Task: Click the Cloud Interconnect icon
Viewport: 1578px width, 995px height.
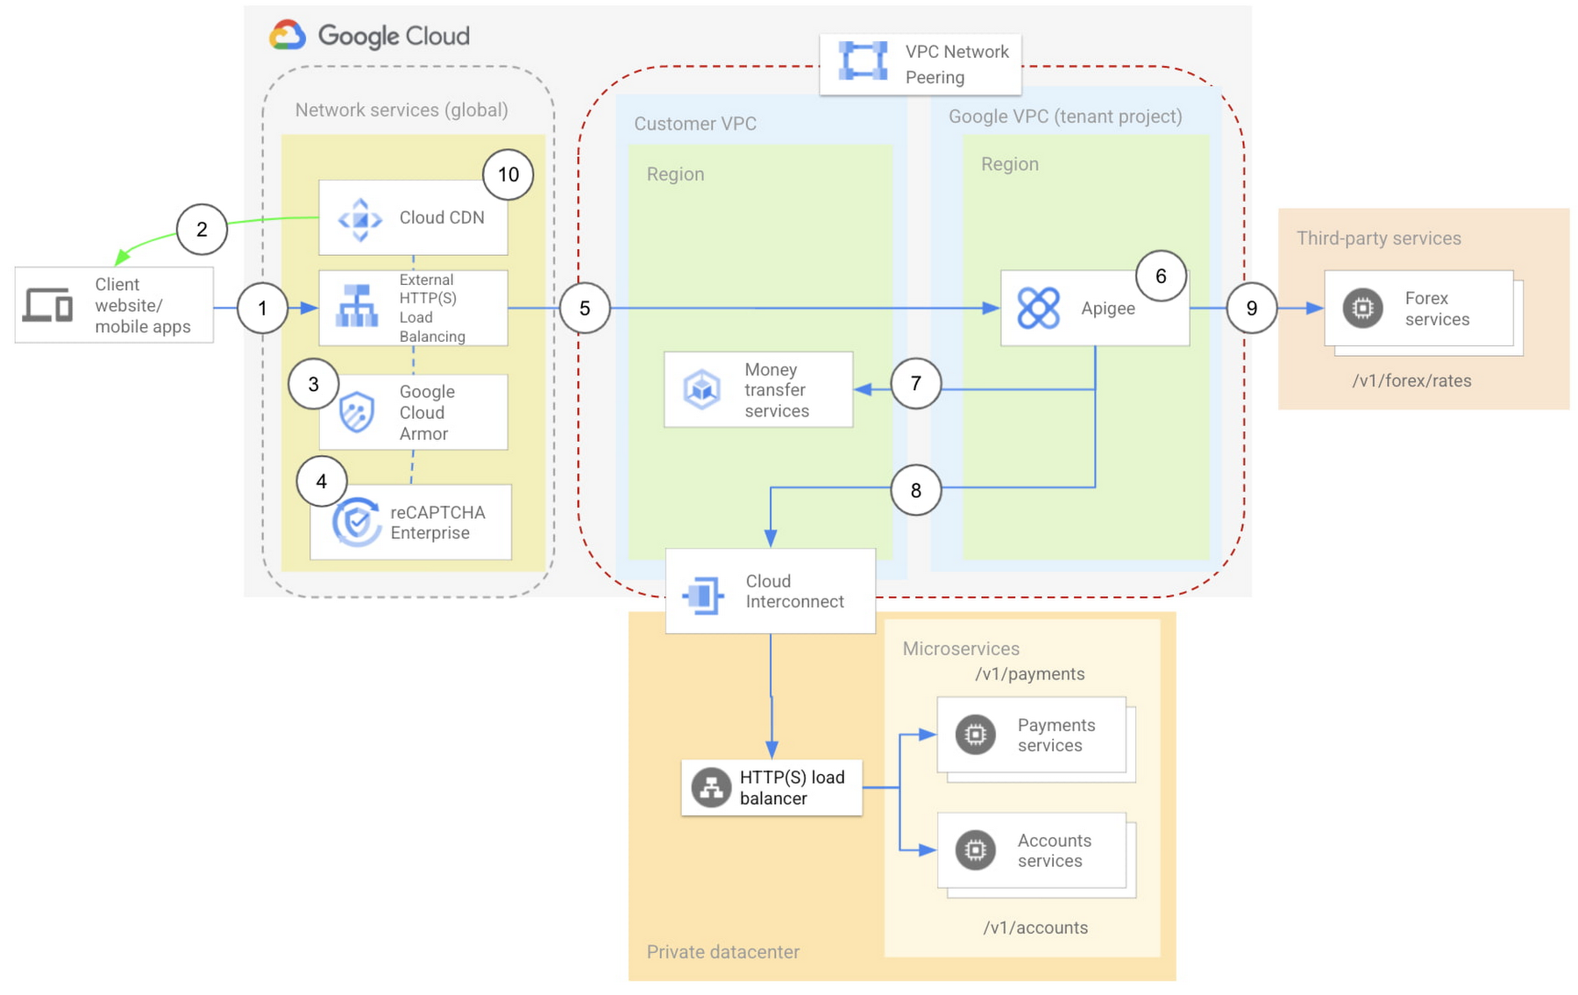Action: pos(703,595)
